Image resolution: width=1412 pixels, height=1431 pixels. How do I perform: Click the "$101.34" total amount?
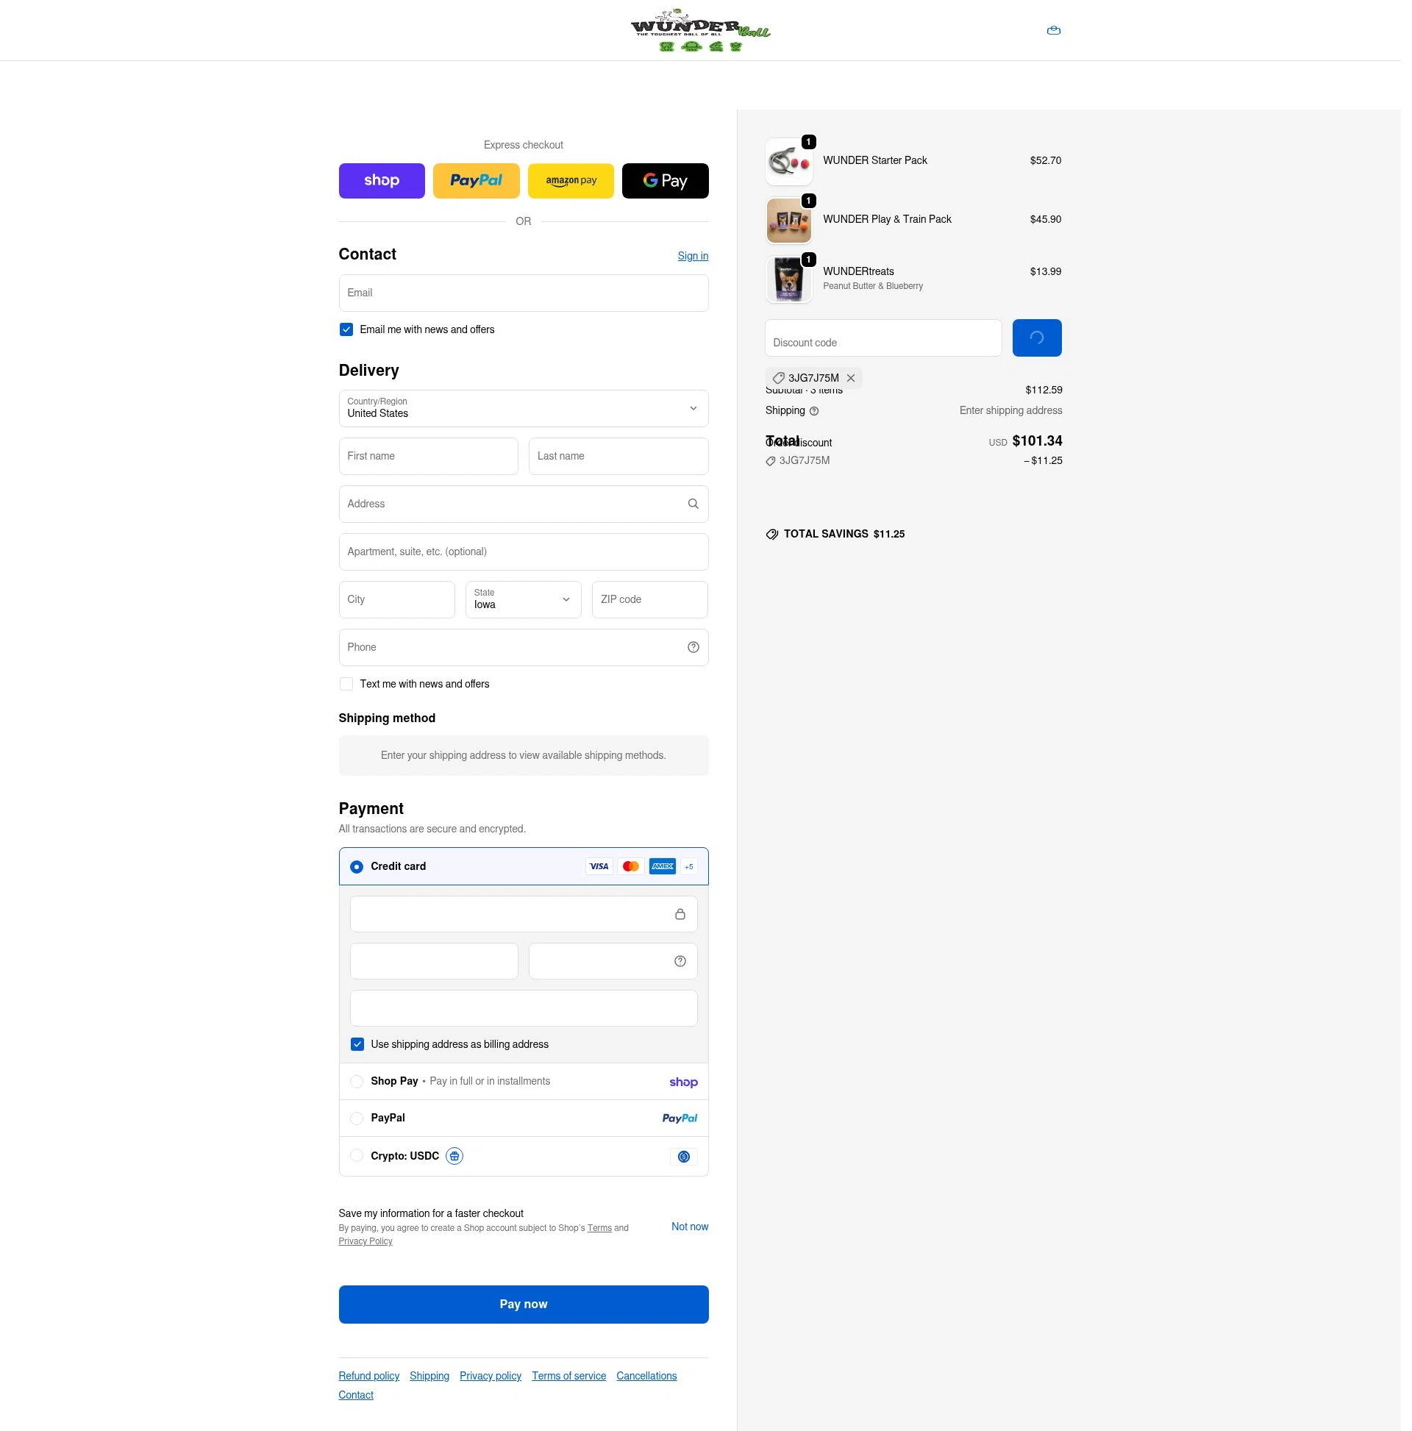(x=1037, y=441)
